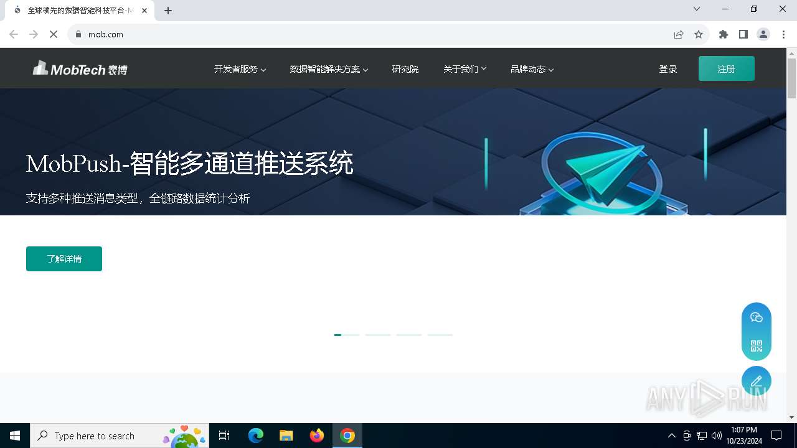Open the pencil feedback floating button
Image resolution: width=797 pixels, height=448 pixels.
coord(757,381)
